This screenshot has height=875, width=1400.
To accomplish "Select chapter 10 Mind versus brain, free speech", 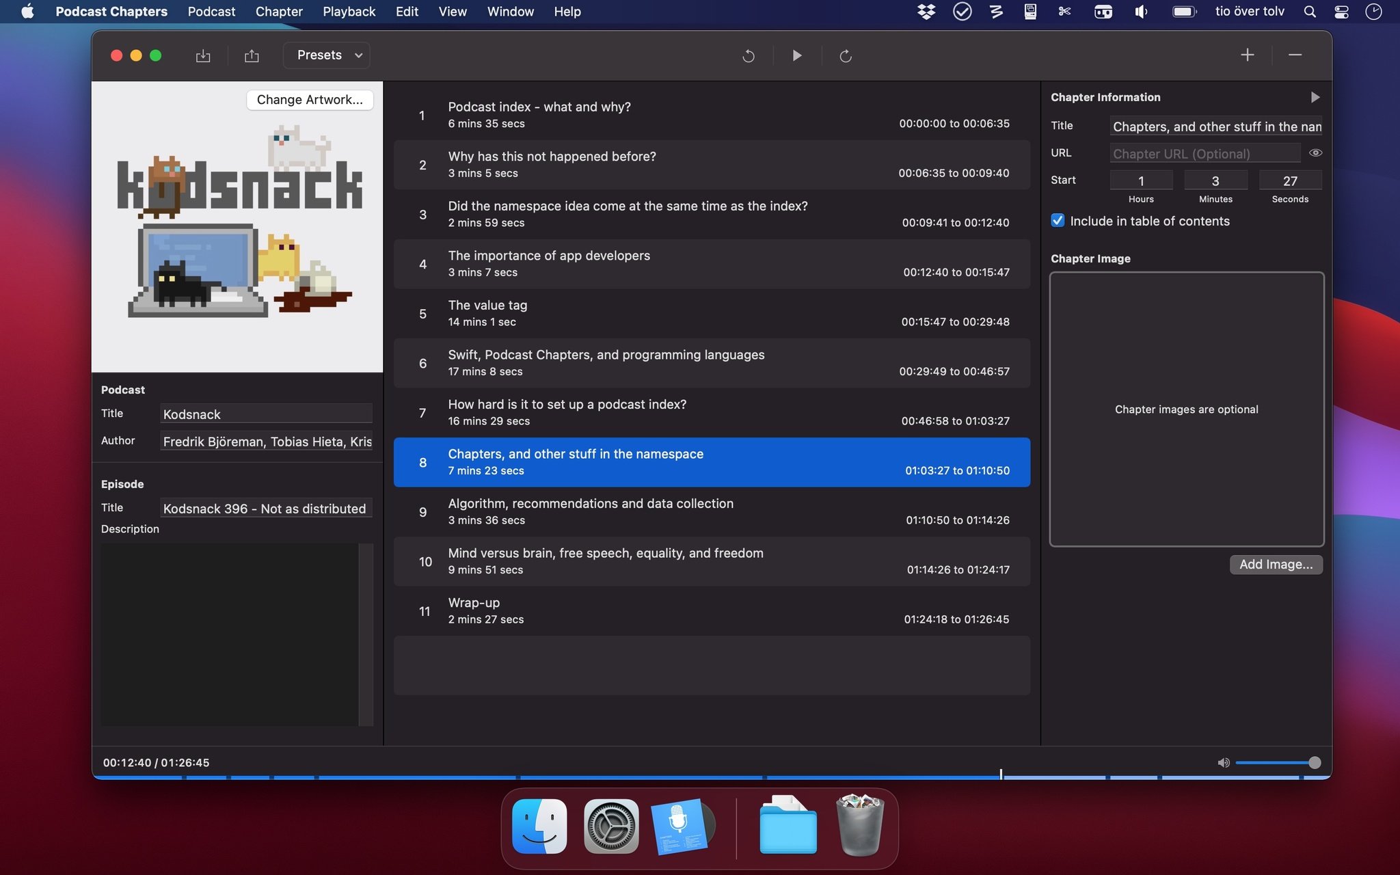I will [x=712, y=561].
